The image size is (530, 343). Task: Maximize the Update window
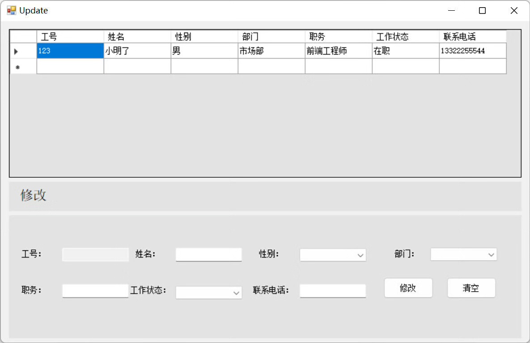tap(482, 10)
